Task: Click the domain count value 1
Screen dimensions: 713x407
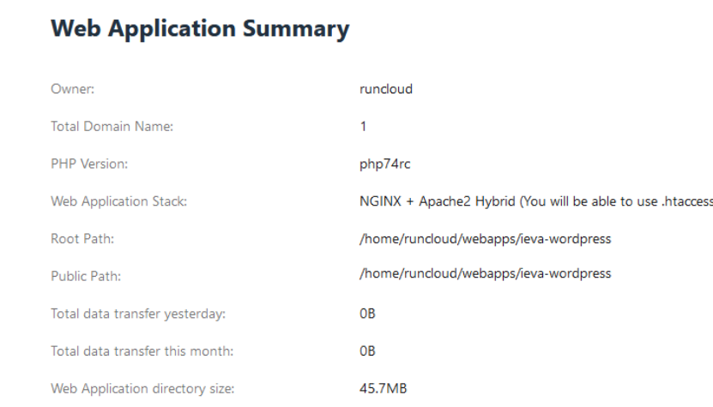Action: pyautogui.click(x=363, y=126)
